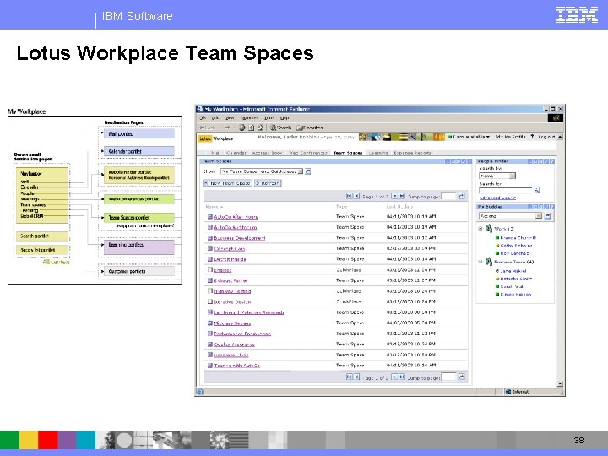The image size is (608, 456).
Task: Click the Advanced Search link
Action: point(497,198)
